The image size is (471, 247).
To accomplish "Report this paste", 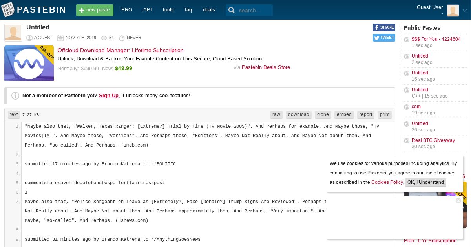I will (x=366, y=114).
